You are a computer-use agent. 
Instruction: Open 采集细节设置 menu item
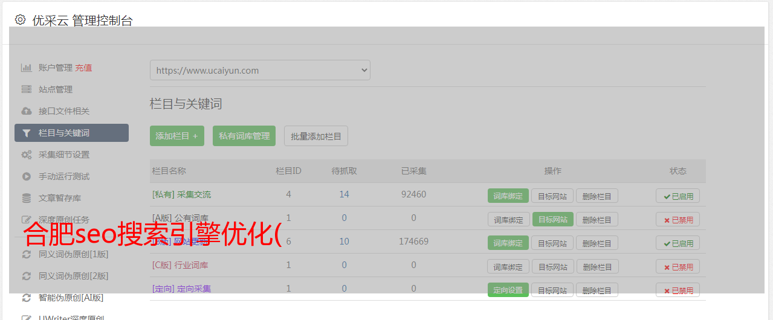tap(64, 155)
